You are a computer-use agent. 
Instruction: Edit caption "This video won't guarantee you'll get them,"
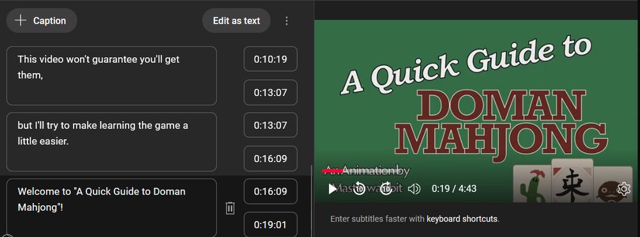coord(111,76)
